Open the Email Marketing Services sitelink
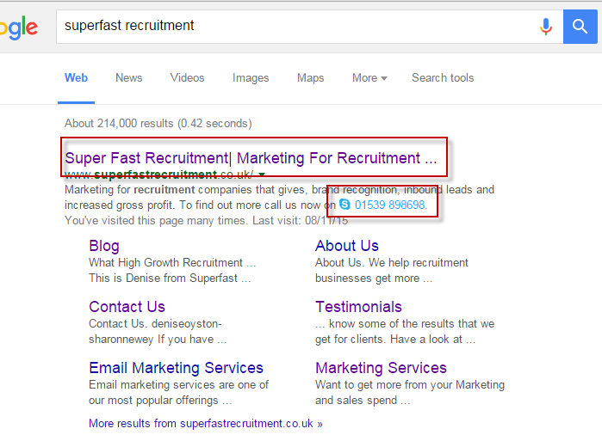602x441 pixels. [x=176, y=368]
